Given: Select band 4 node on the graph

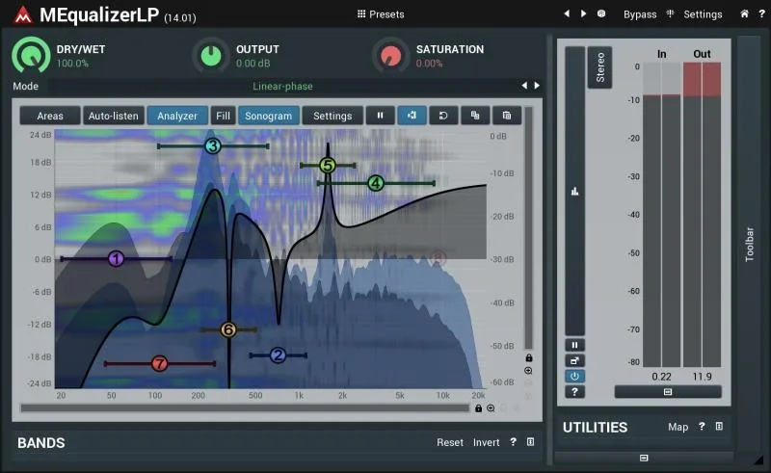Looking at the screenshot, I should pyautogui.click(x=376, y=183).
